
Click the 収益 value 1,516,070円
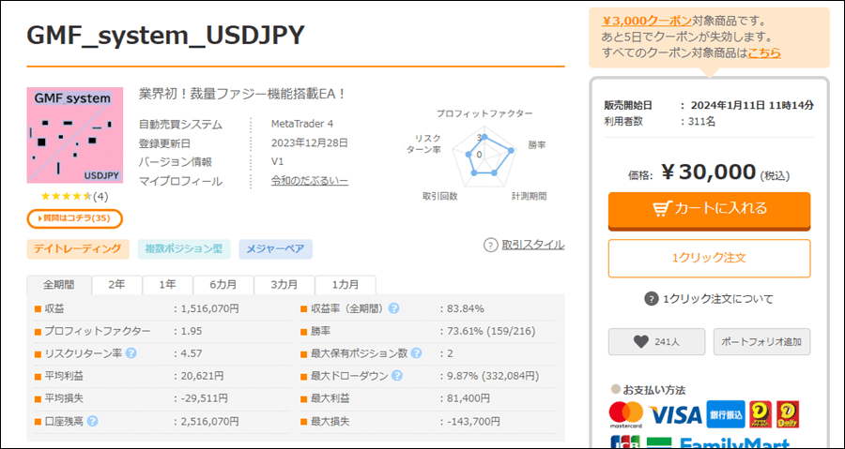coord(209,308)
